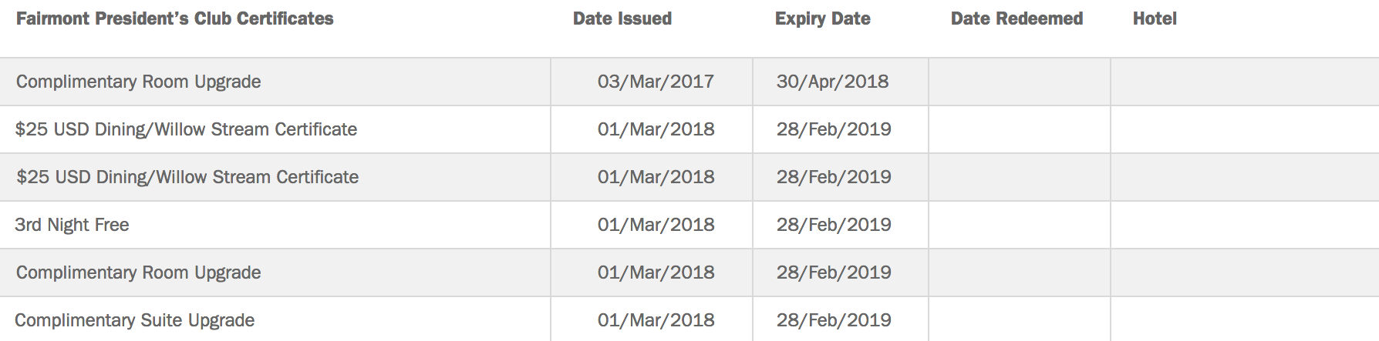Select the 3rd Night Free certificate

[x=72, y=225]
